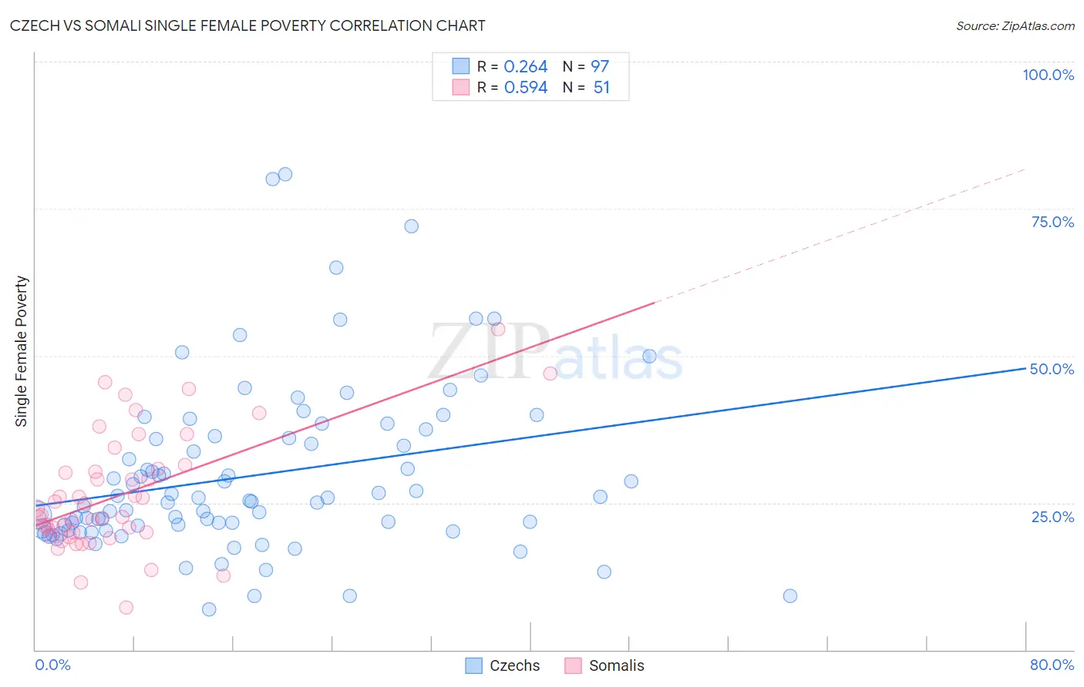Viewport: 1084px width, 687px height.
Task: Click the Single Female Poverty axis title
Action: tap(22, 351)
